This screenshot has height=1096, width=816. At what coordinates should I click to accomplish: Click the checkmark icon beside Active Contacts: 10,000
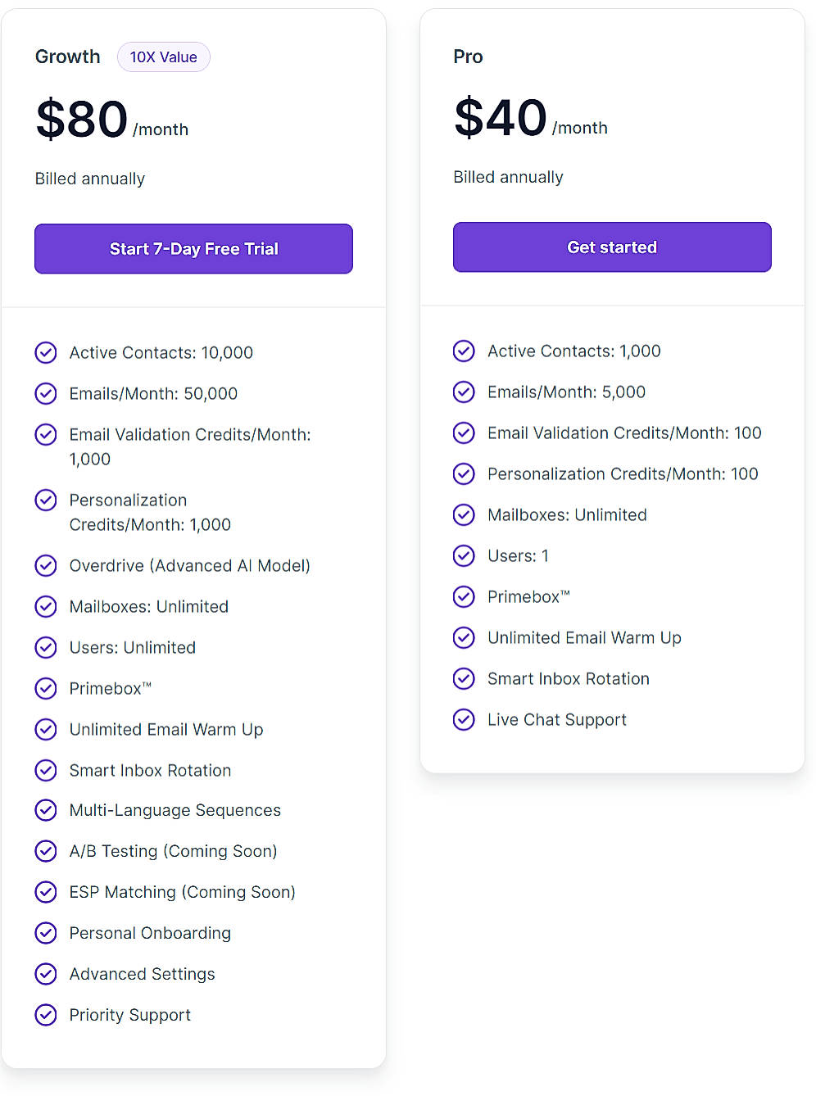coord(46,352)
